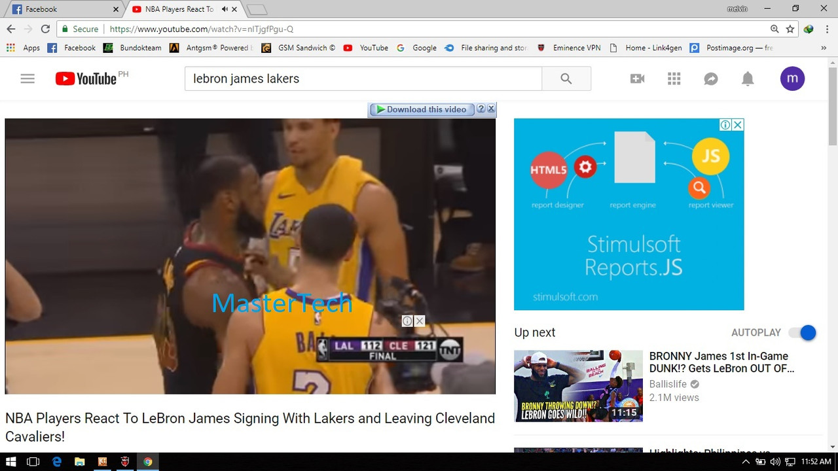Screen dimensions: 838x471
Task: Open YouTube messages share icon
Action: [711, 78]
